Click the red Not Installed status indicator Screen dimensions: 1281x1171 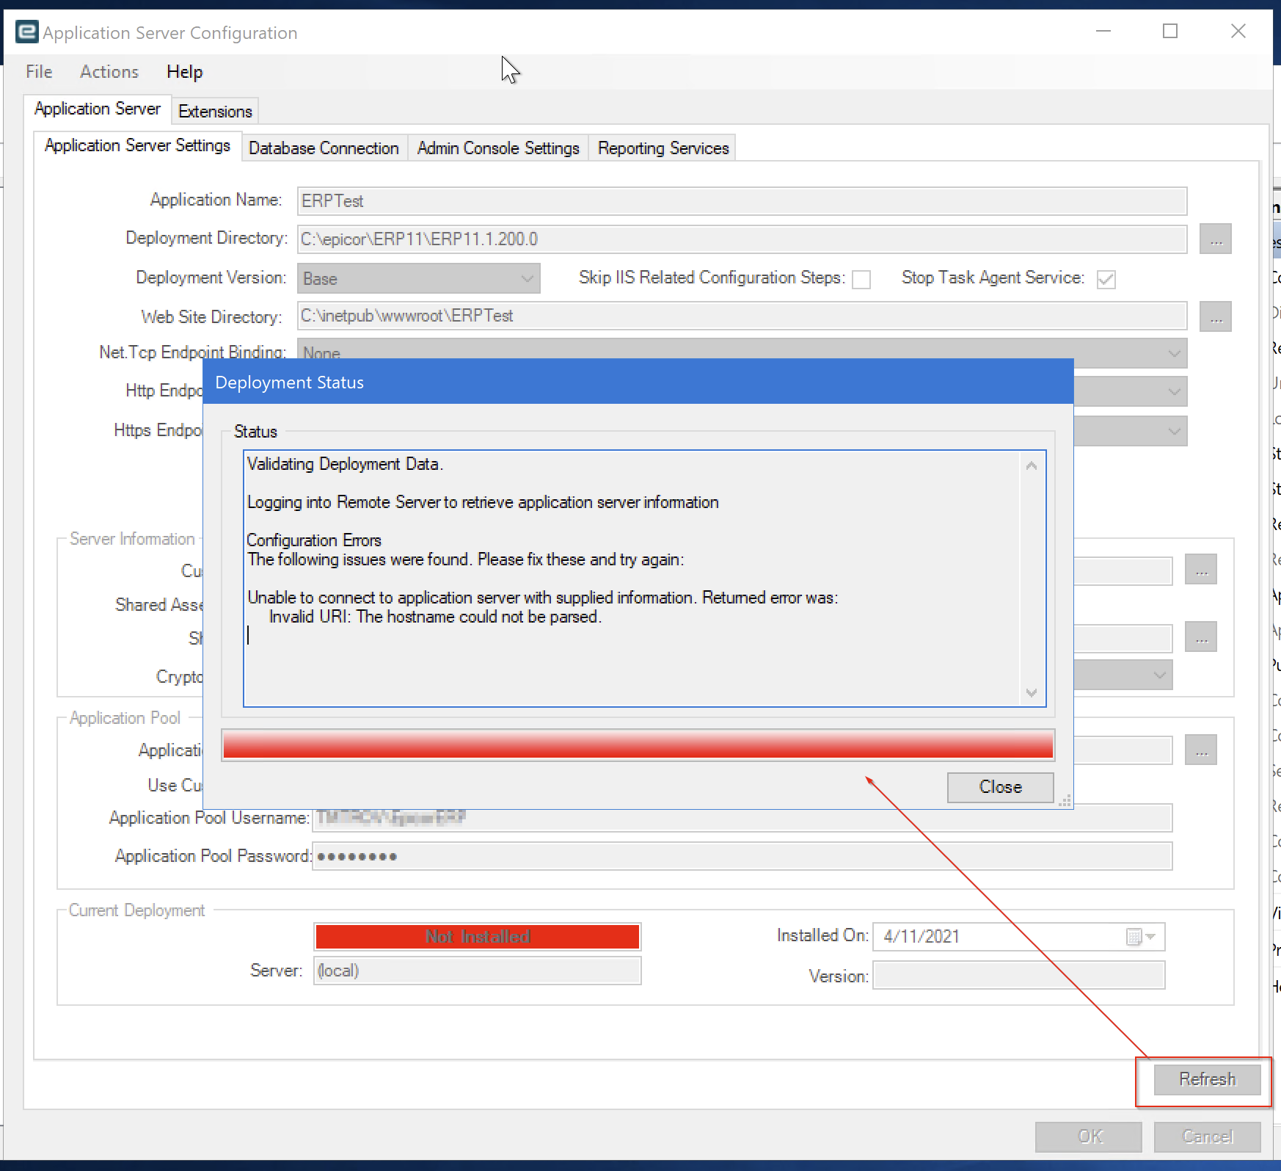click(478, 937)
